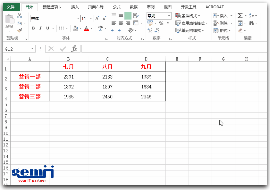Image resolution: width=270 pixels, height=190 pixels.
Task: Click the Increase Decimal icon
Action: pos(149,30)
